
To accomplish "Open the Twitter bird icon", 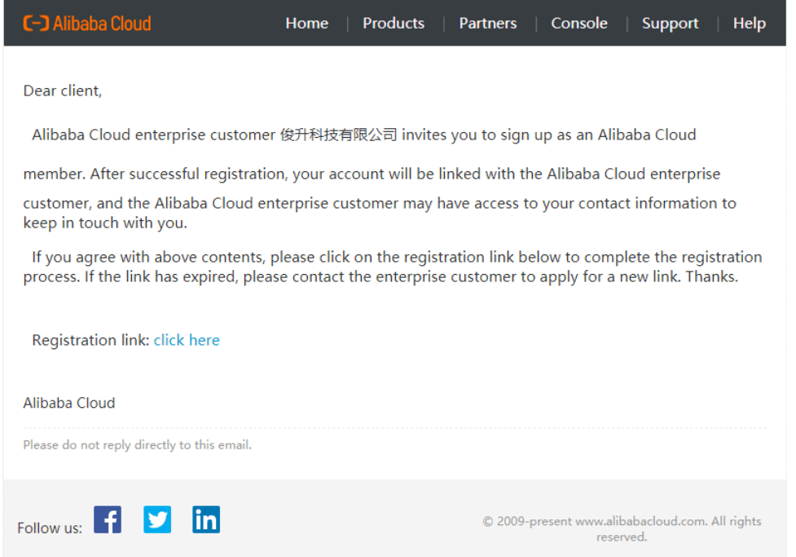I will [x=157, y=519].
